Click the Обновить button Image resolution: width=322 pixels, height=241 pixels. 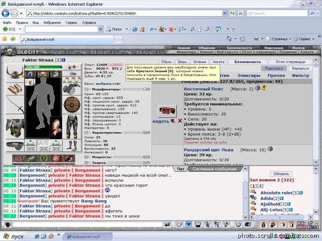click(281, 174)
